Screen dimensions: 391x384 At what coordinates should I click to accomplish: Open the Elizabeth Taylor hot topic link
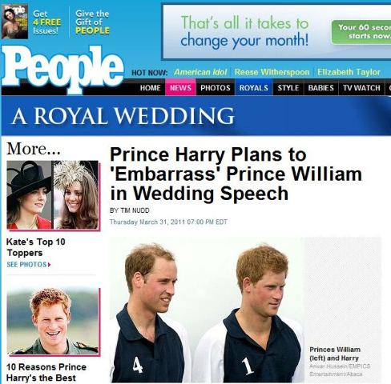(349, 72)
